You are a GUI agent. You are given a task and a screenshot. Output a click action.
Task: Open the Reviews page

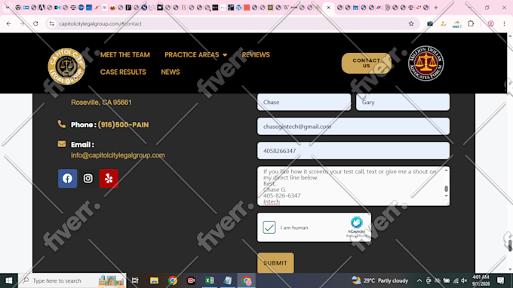tap(256, 55)
